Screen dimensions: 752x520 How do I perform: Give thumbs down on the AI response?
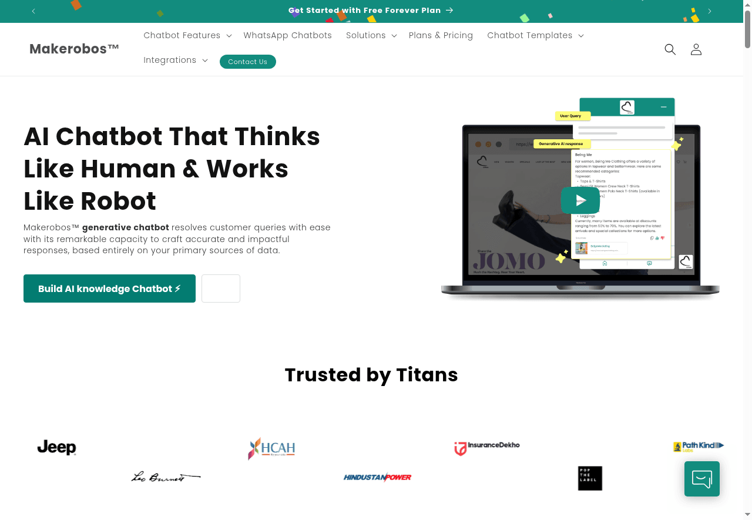(x=663, y=238)
